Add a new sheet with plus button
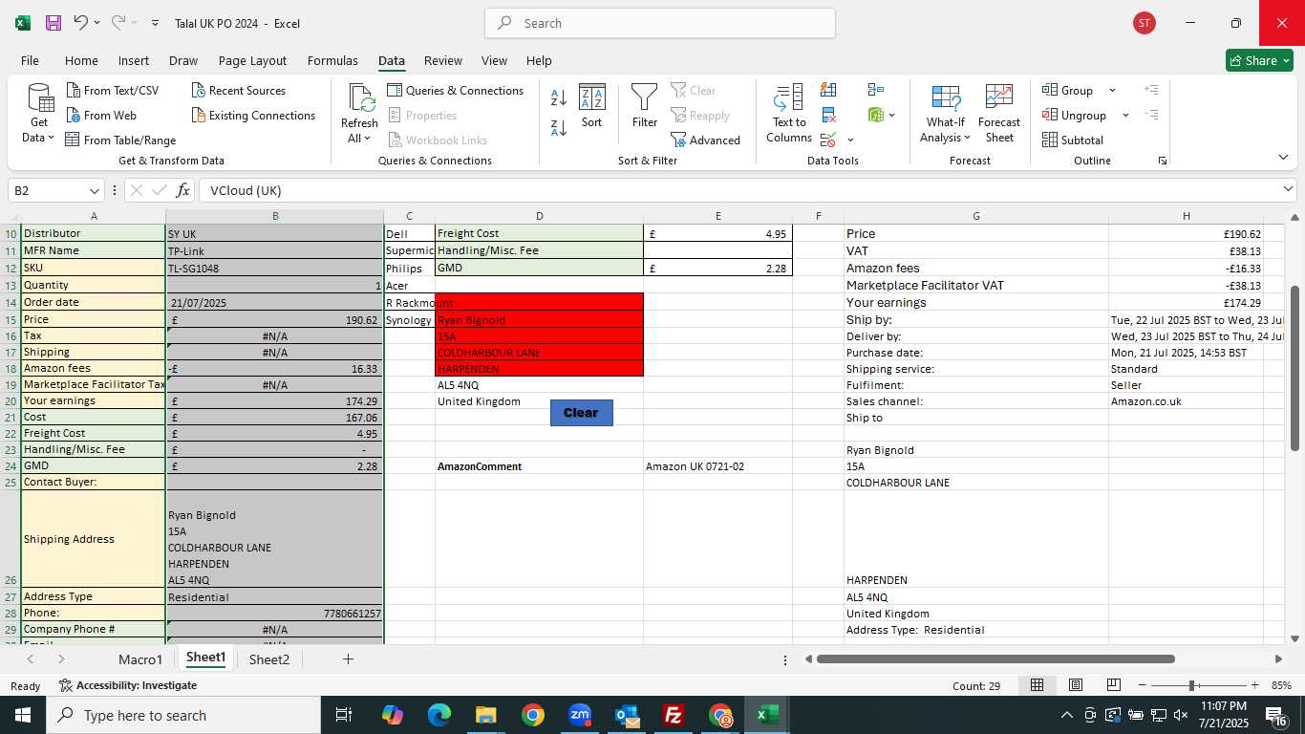The height and width of the screenshot is (734, 1305). (x=348, y=659)
